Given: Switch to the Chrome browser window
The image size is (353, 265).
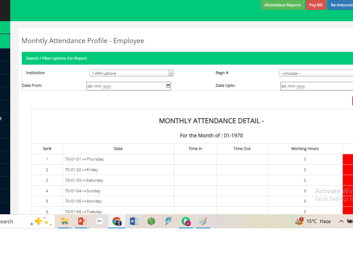Looking at the screenshot, I should pos(116,221).
